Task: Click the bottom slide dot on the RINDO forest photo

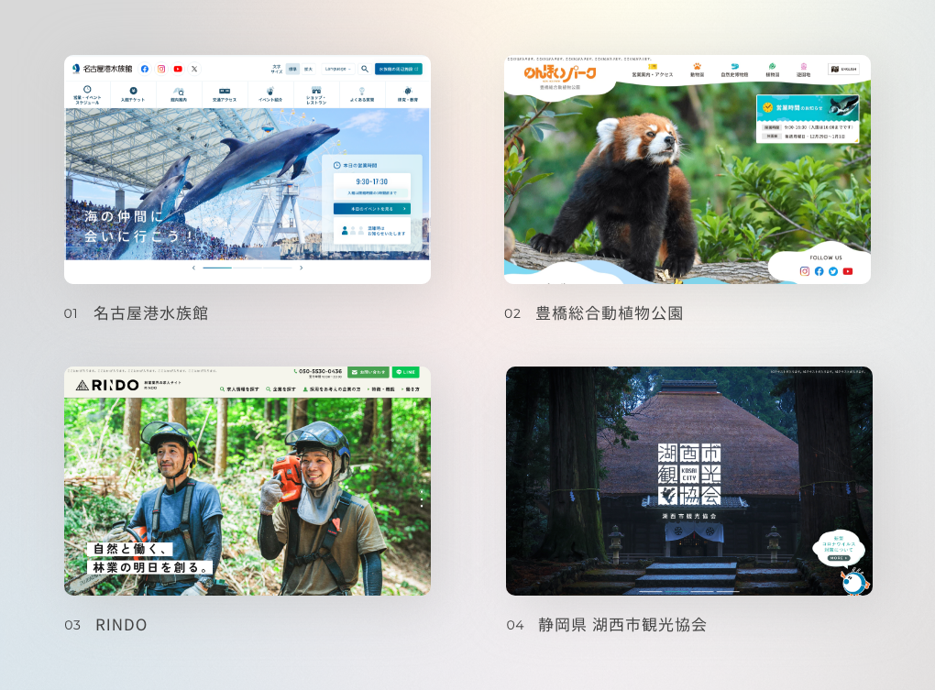Action: [422, 507]
